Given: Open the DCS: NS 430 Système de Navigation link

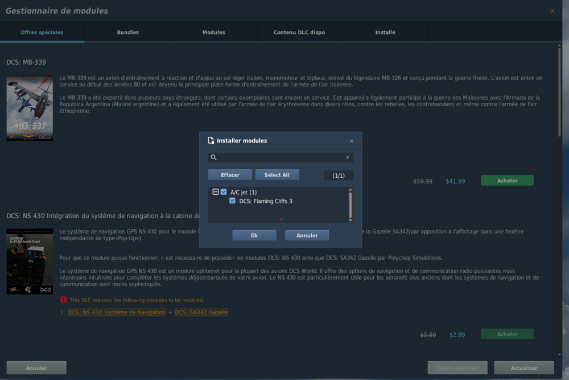Looking at the screenshot, I should [117, 312].
